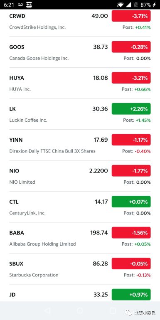Tap the battery charging icon
This screenshot has width=160, height=320.
coord(154,5)
